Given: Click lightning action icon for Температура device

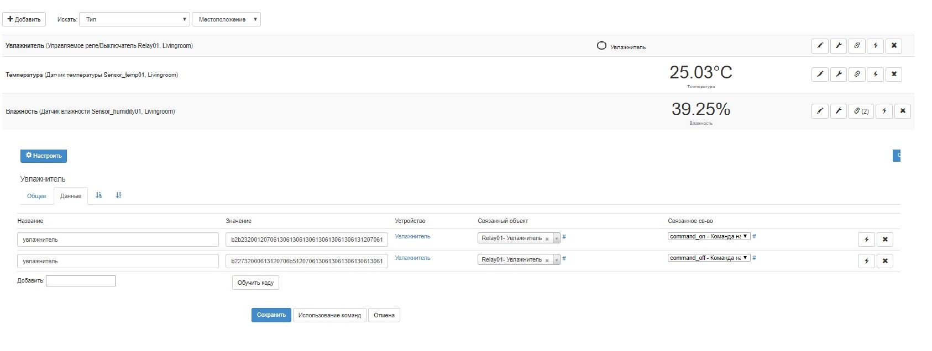Looking at the screenshot, I should click(x=876, y=74).
